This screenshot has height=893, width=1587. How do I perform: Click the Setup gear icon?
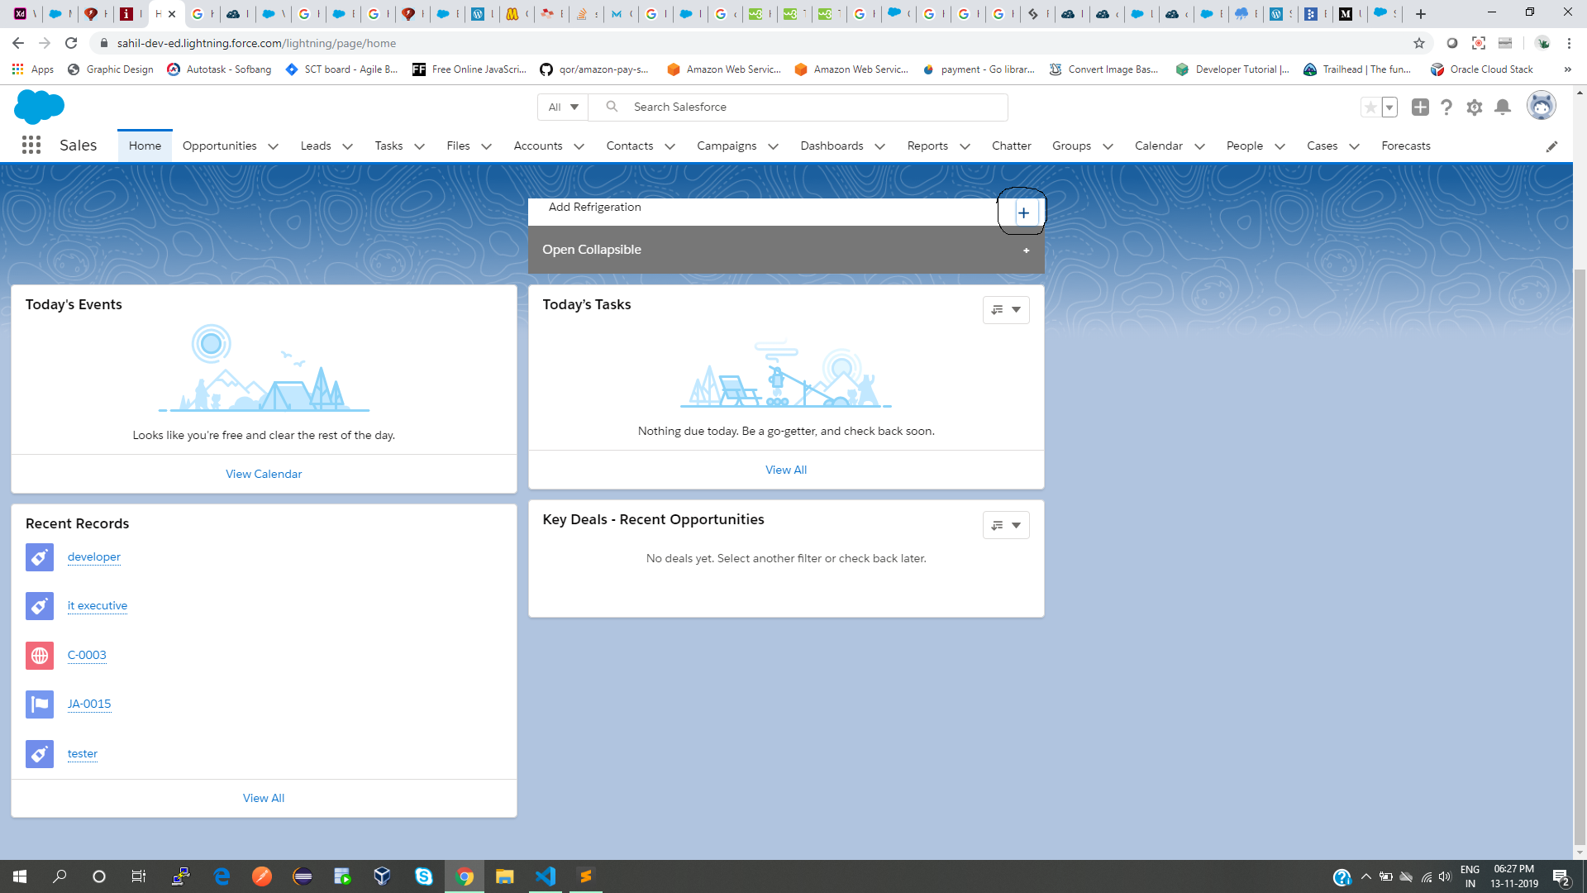pyautogui.click(x=1474, y=107)
